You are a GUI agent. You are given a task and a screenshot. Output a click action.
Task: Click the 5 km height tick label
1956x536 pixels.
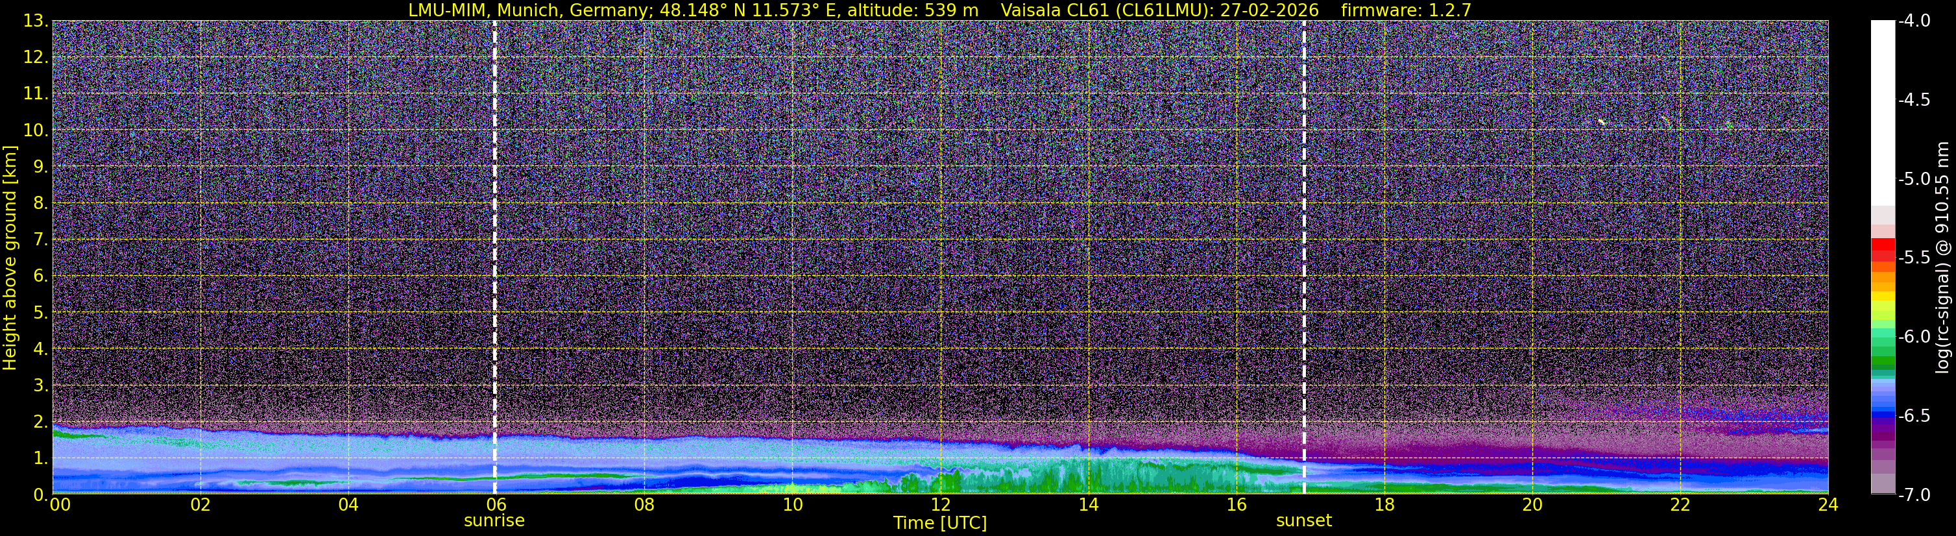coord(39,313)
